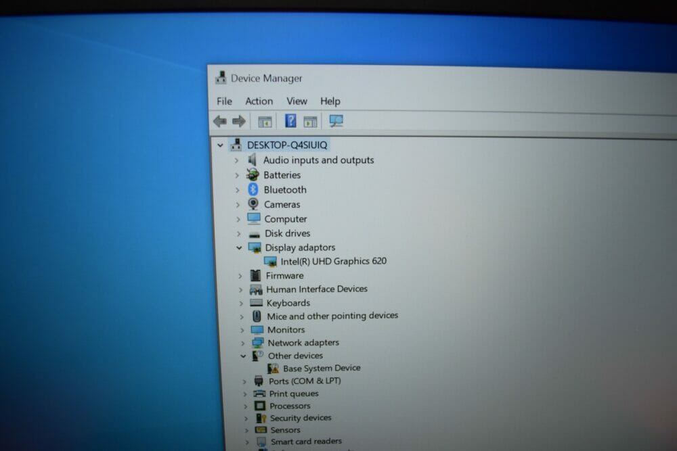Select the Smart card readers label
The image size is (677, 451).
[x=306, y=441]
